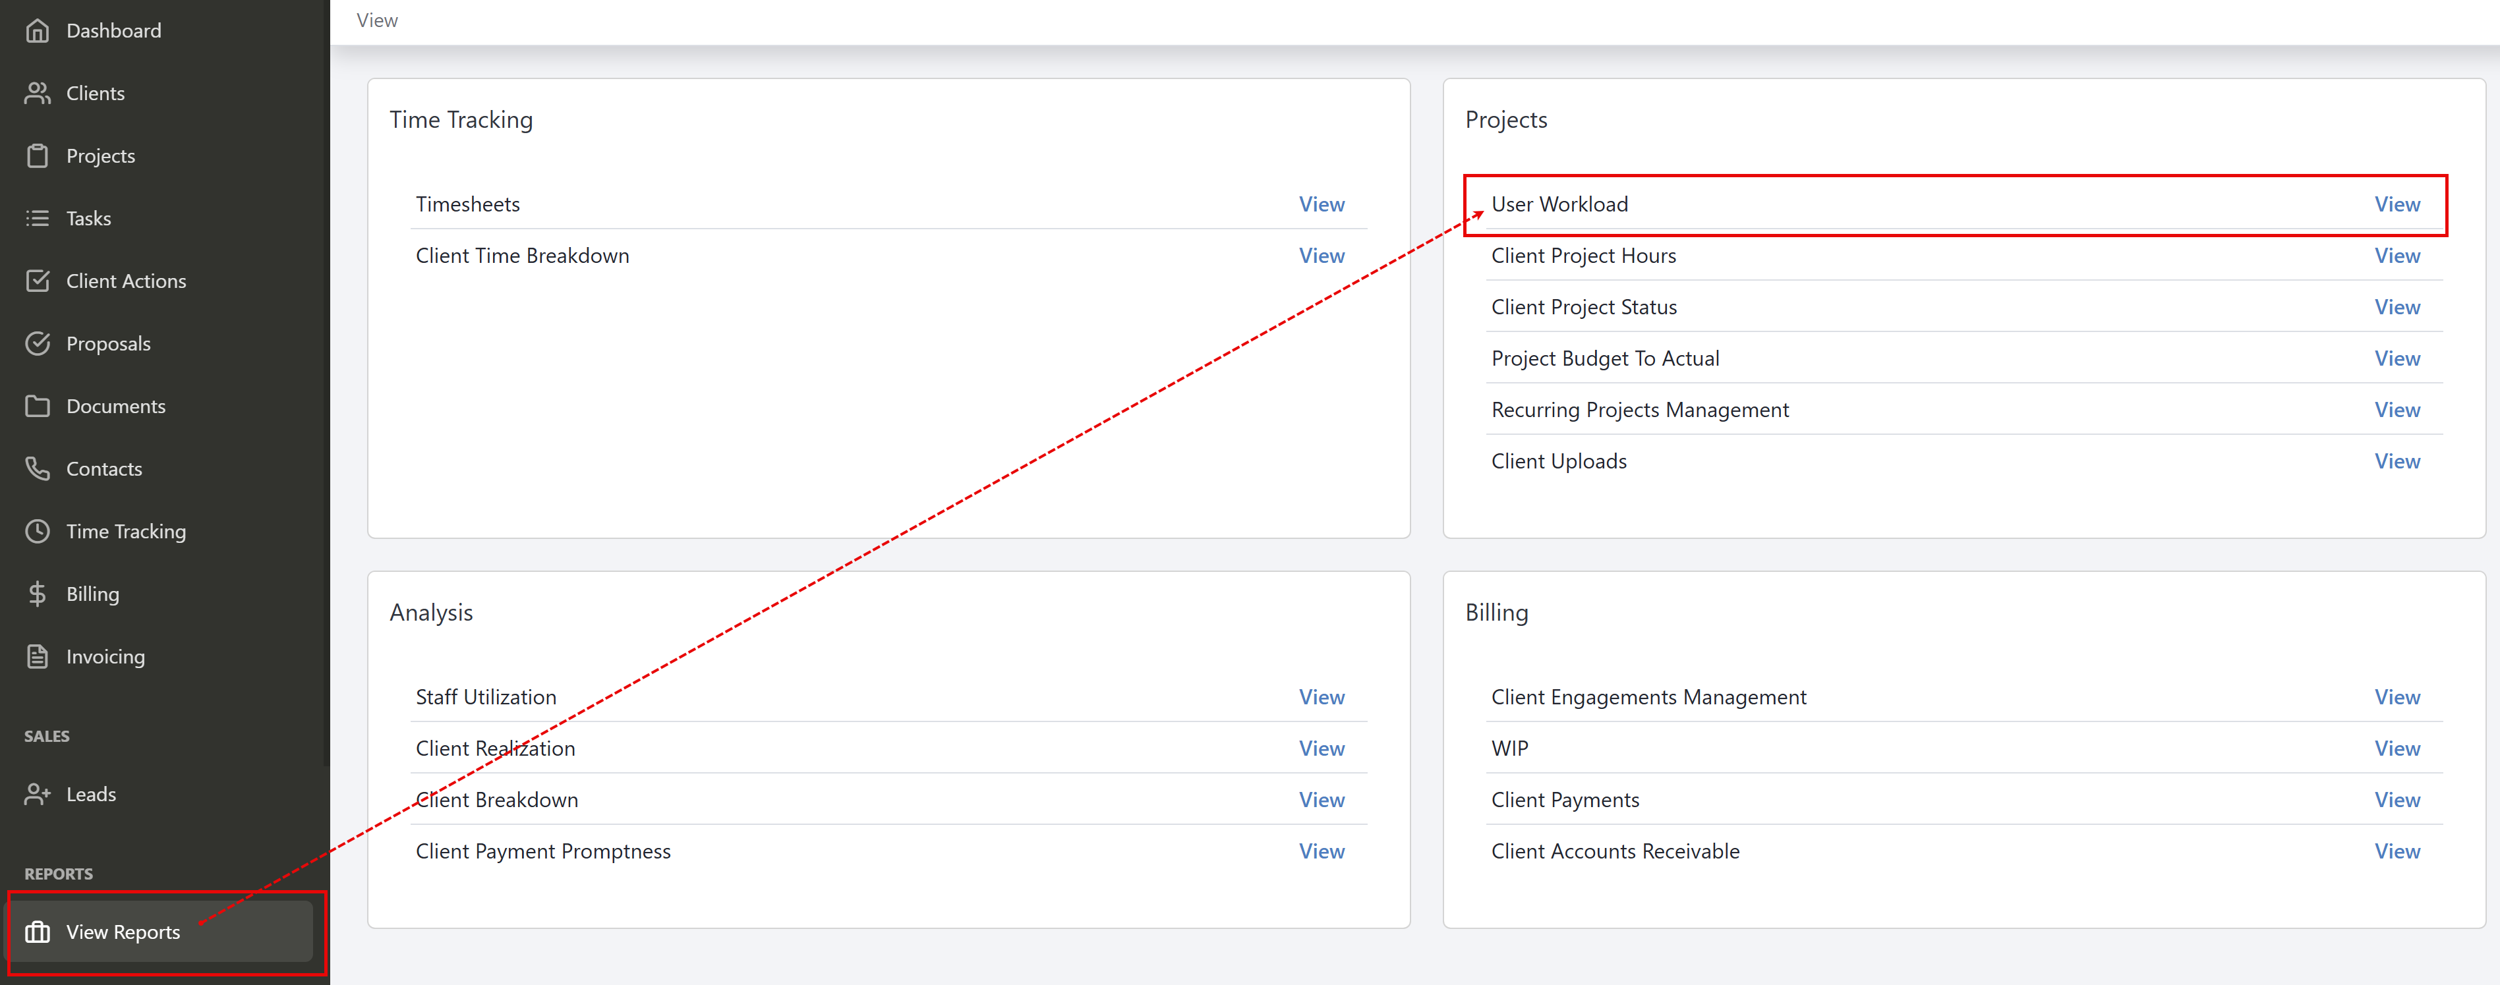Open Proposals via its circle-check icon
The width and height of the screenshot is (2500, 985).
point(38,343)
